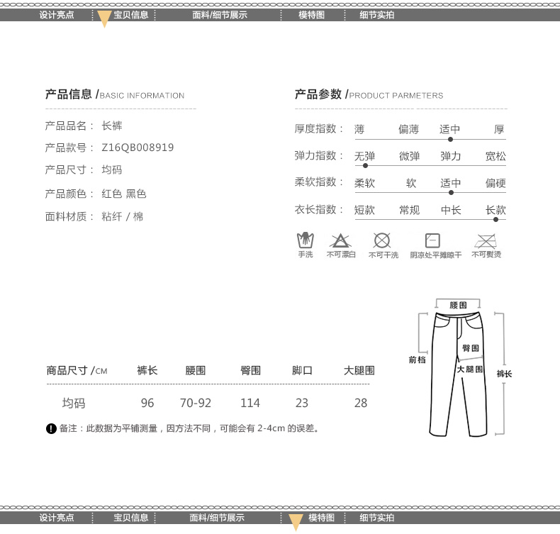Go to 宝贝信息 in the bottom navigation bar
560x534 pixels.
pos(131,518)
